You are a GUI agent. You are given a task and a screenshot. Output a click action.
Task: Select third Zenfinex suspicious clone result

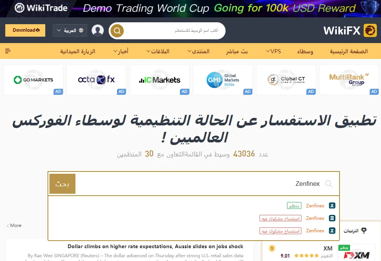click(x=194, y=231)
